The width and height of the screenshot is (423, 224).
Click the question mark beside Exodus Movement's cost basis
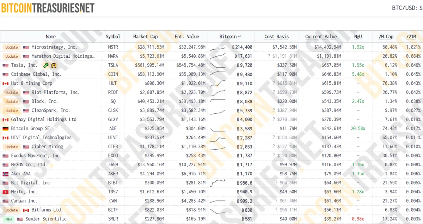[273, 156]
